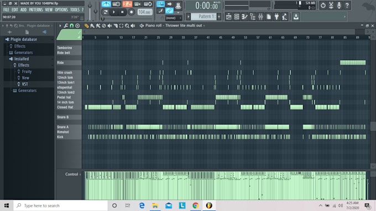Viewport: 376px width, 211px height.
Task: Open the Mixer icon
Action: point(260,17)
